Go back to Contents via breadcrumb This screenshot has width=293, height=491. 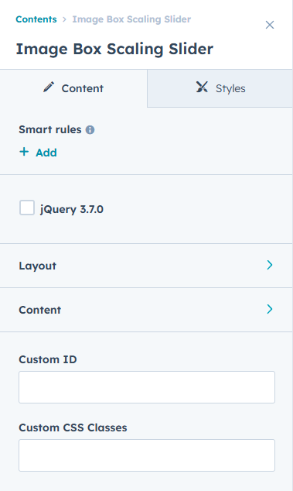point(36,19)
